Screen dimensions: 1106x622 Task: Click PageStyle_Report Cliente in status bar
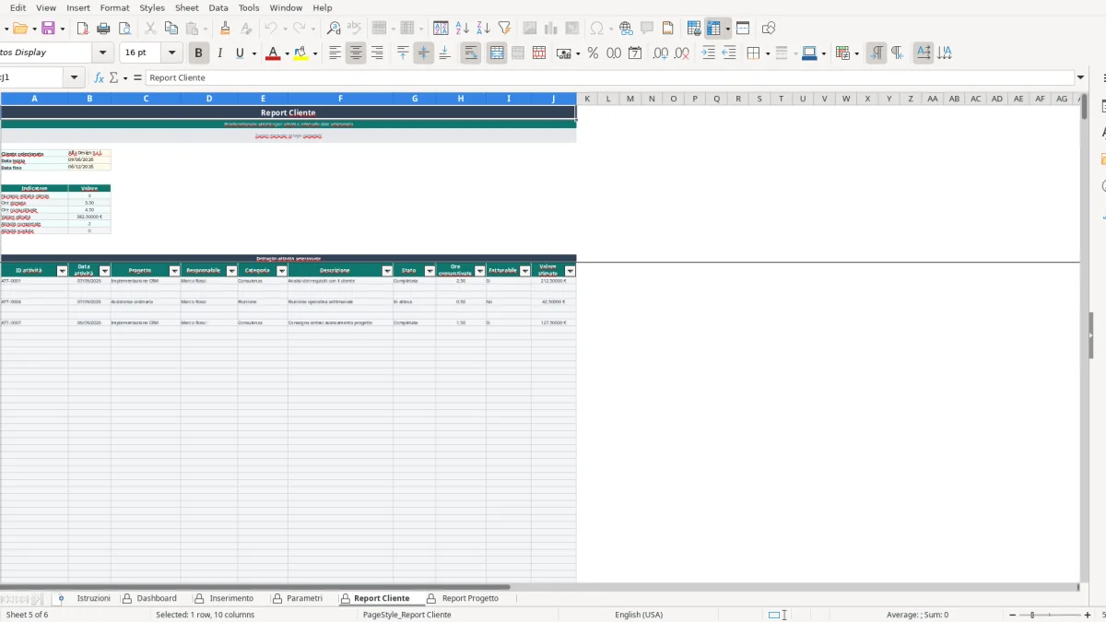pos(407,615)
